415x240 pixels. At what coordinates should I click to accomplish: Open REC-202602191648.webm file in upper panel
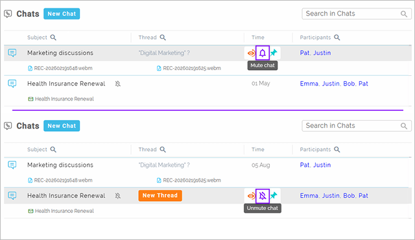click(x=60, y=68)
